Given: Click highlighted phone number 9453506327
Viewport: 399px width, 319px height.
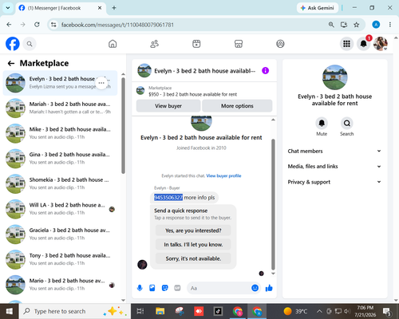Looking at the screenshot, I should 168,198.
